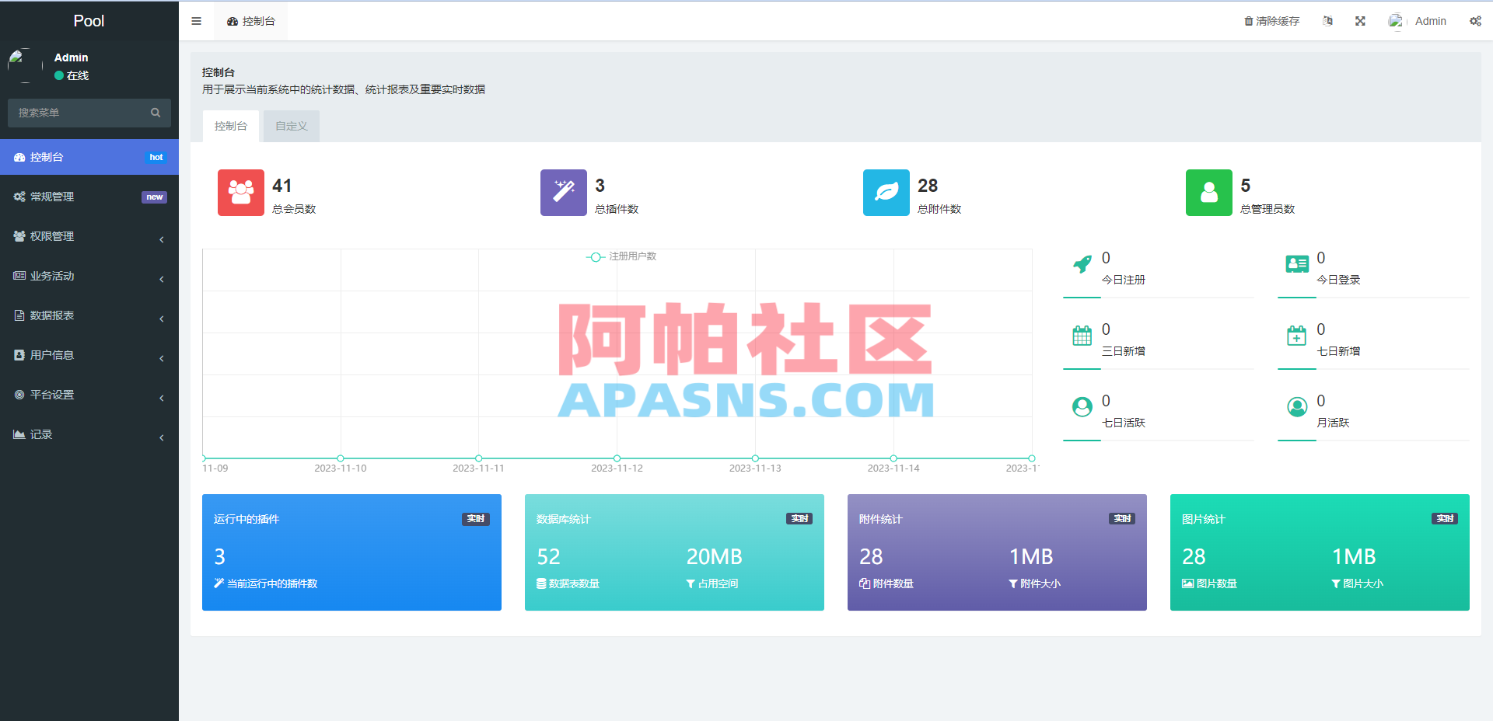Expand the 记录 sidebar section
Image resolution: width=1493 pixels, height=721 pixels.
click(89, 434)
